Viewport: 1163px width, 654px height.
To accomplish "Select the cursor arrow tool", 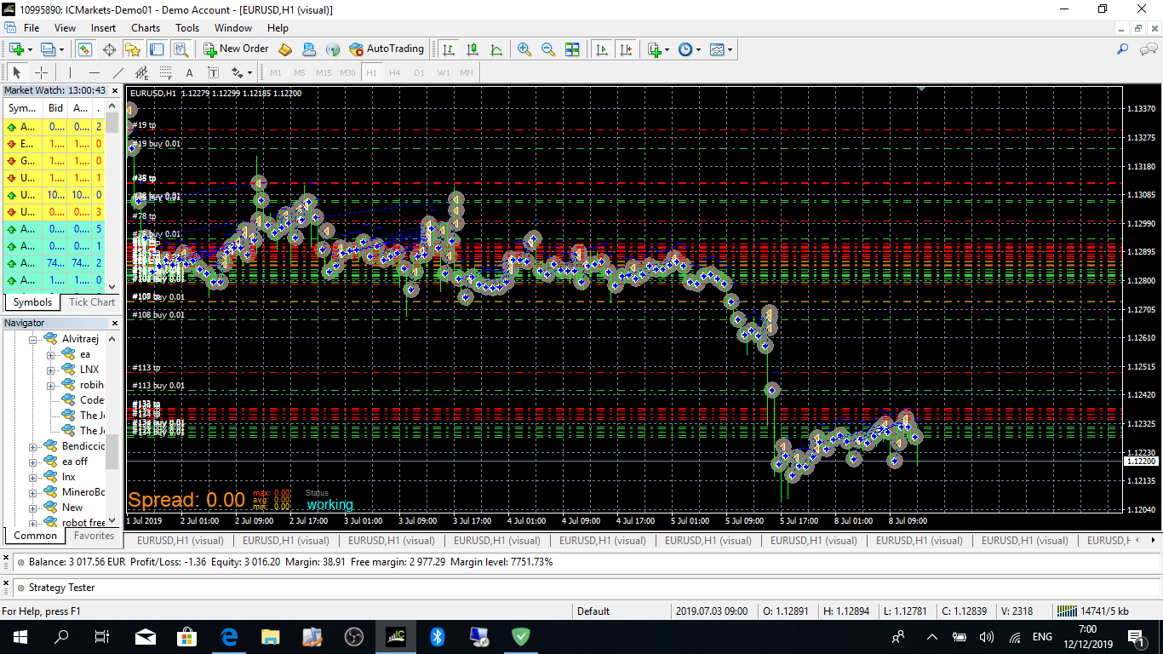I will [x=17, y=73].
